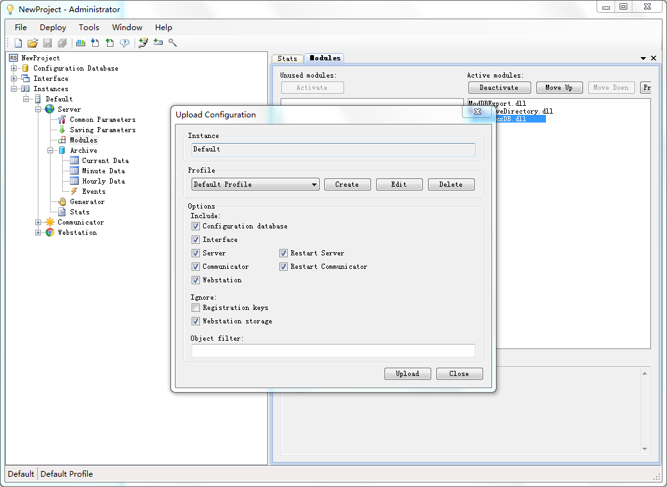Disable the Restart Communicator checkbox
Viewport: 667px width, 487px height.
pyautogui.click(x=283, y=266)
